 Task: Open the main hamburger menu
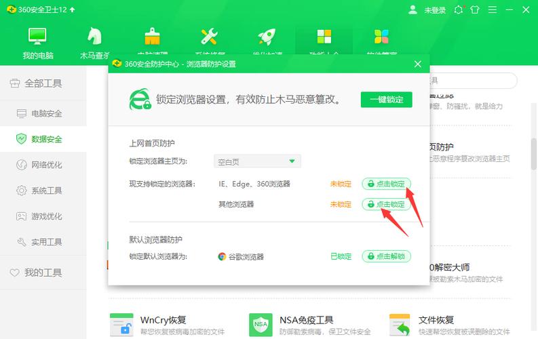click(493, 9)
